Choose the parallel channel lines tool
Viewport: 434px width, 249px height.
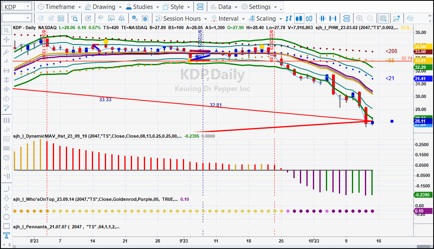pyautogui.click(x=6, y=89)
